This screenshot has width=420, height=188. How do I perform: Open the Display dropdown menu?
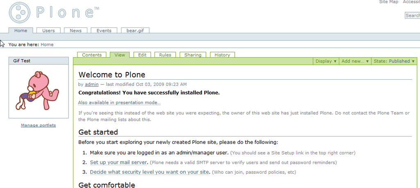[x=326, y=61]
